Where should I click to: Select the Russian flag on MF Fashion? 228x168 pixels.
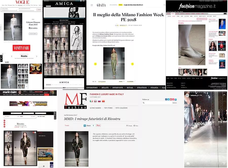click(99, 101)
